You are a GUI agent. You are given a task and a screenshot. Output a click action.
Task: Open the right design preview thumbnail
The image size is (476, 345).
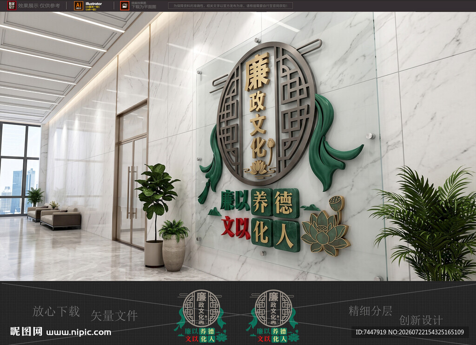[x=273, y=316]
